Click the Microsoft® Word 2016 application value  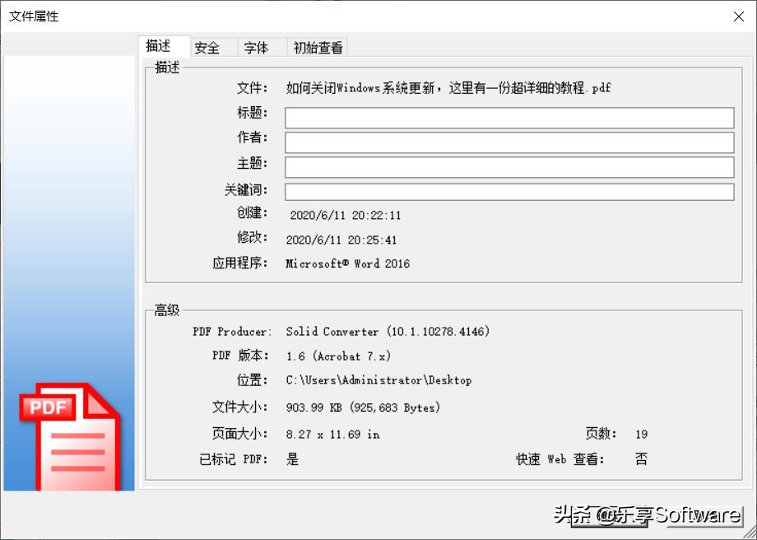tap(347, 263)
